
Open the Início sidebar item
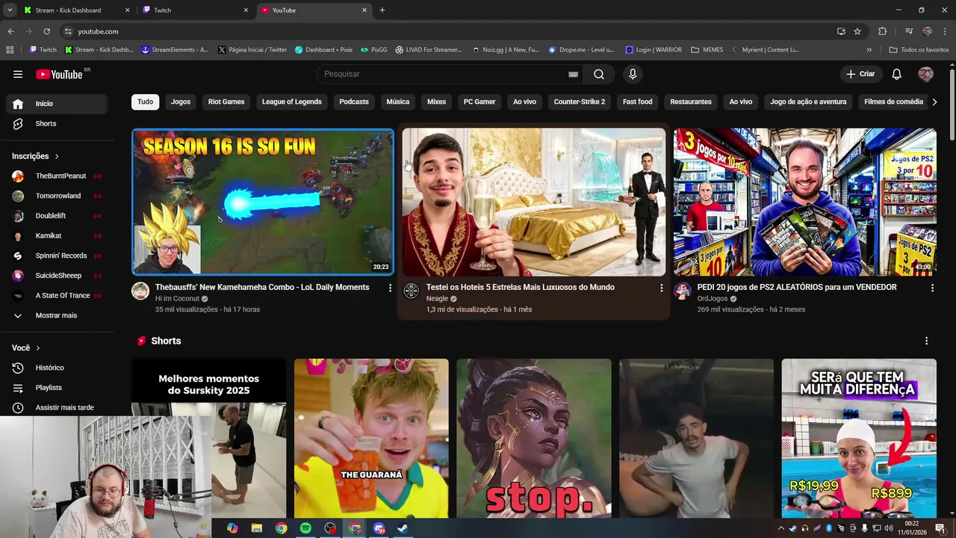57,104
